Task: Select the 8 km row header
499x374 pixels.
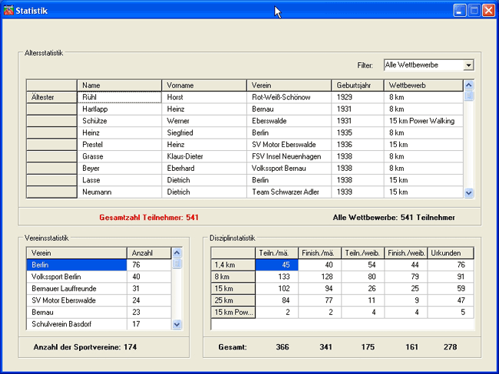Action: [x=232, y=277]
